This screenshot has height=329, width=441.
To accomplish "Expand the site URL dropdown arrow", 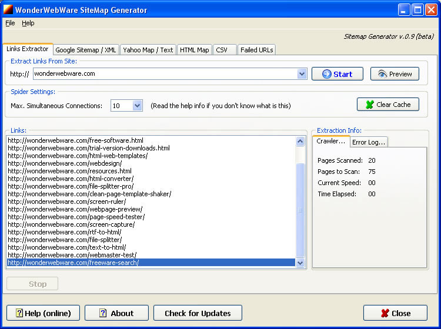I will [302, 74].
